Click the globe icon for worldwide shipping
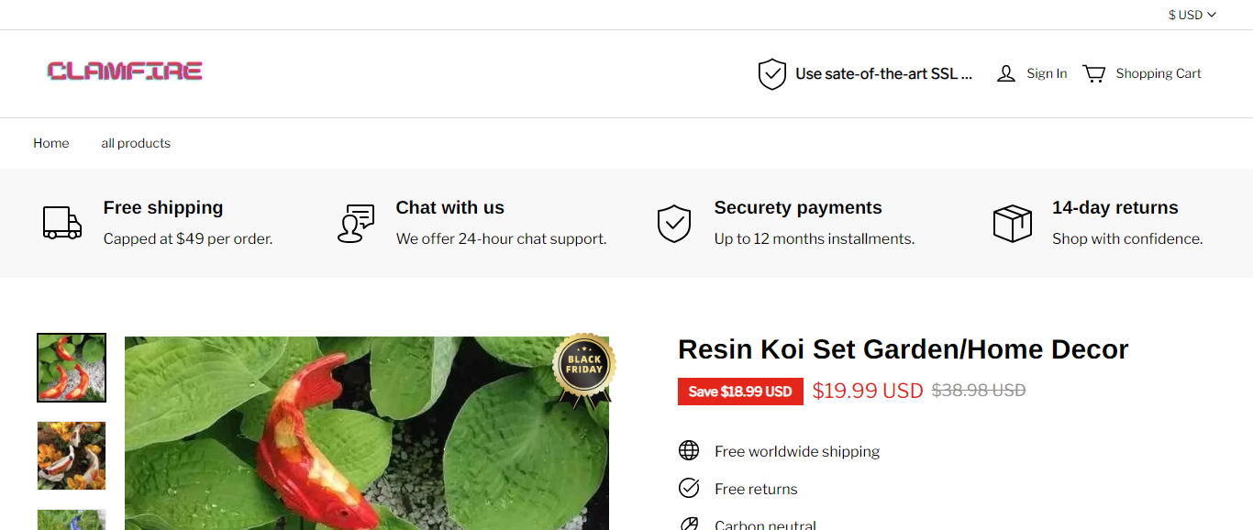Image resolution: width=1253 pixels, height=530 pixels. point(689,450)
